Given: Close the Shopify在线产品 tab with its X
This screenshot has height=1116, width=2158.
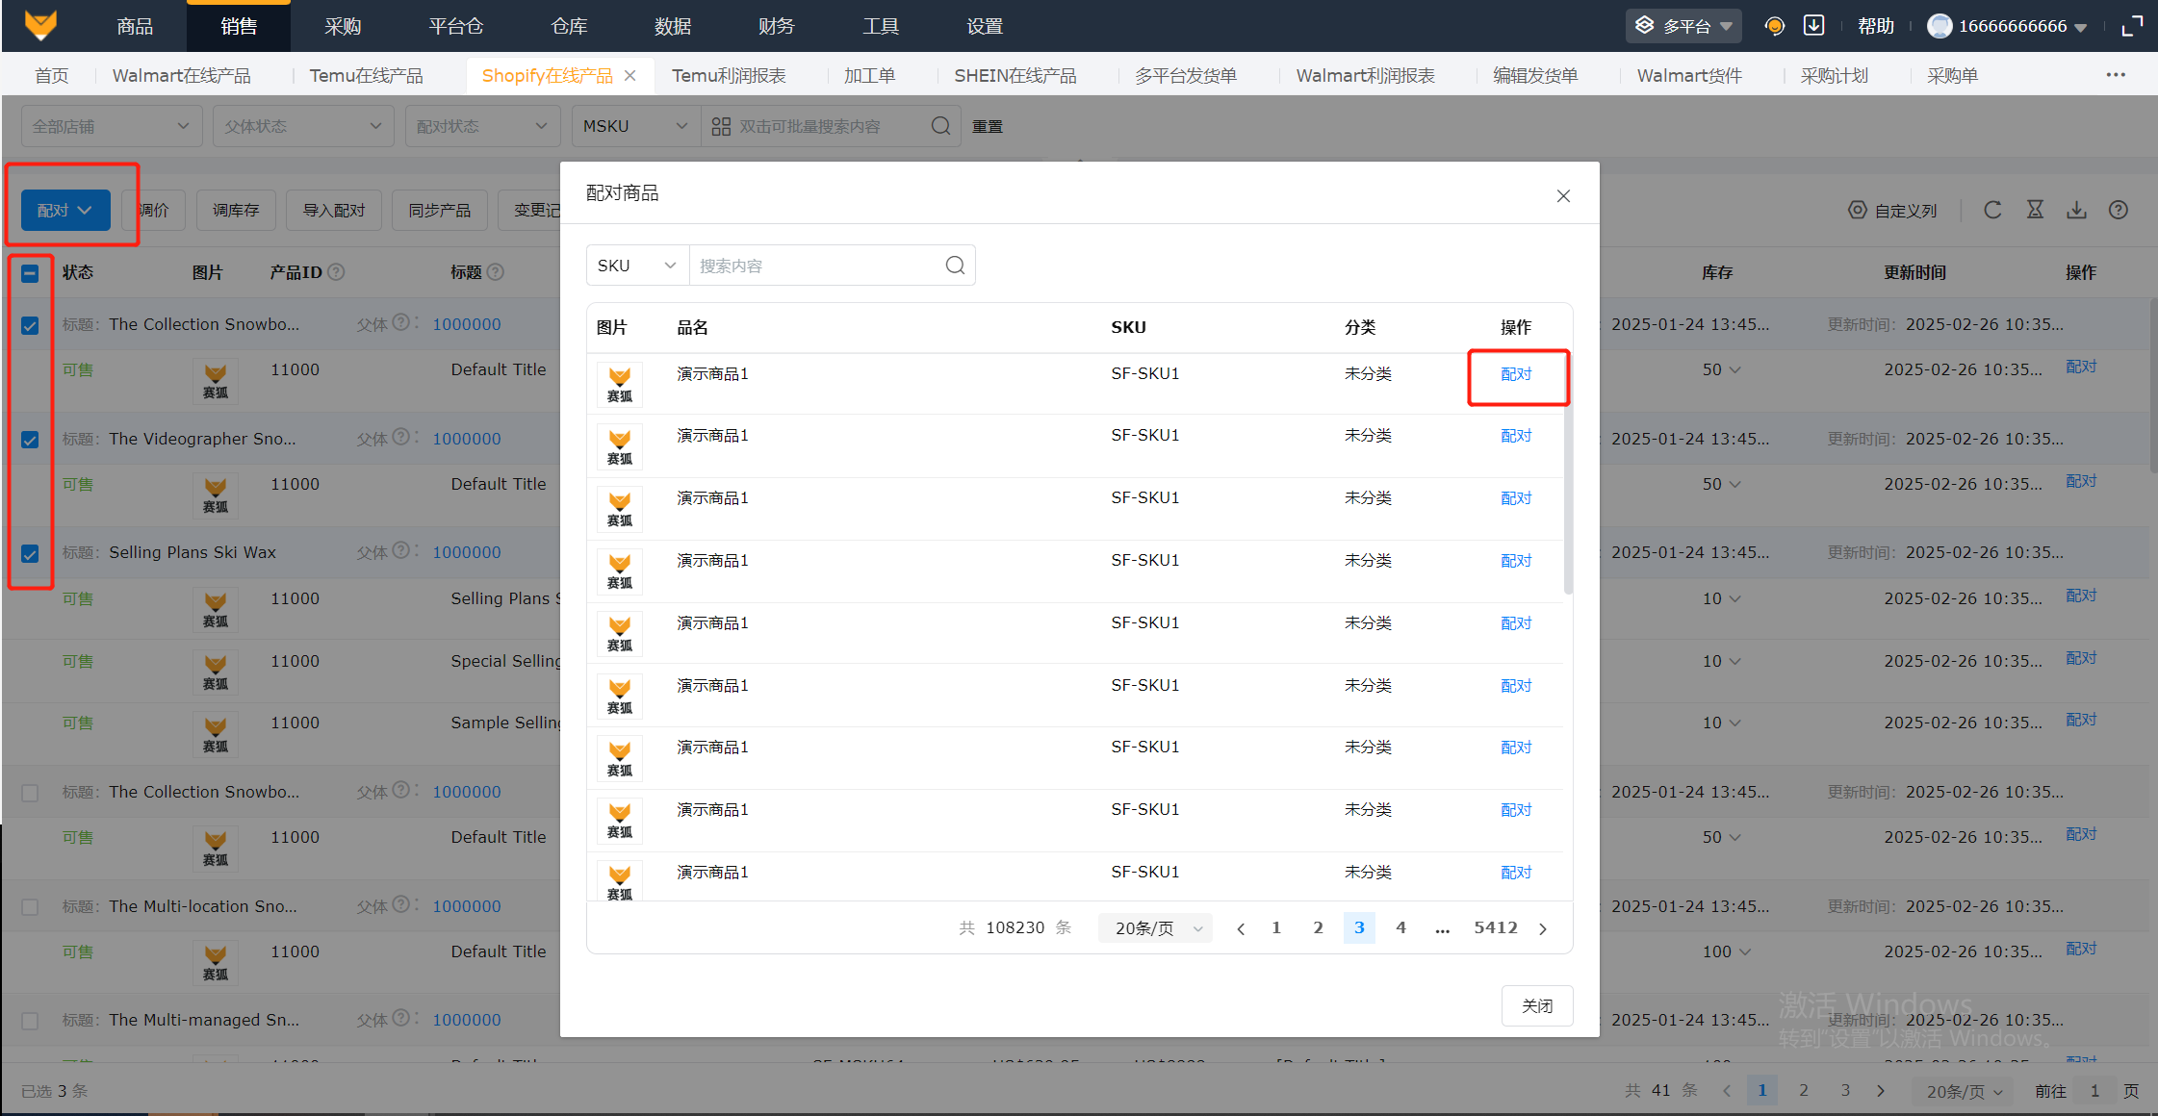Looking at the screenshot, I should (x=630, y=75).
